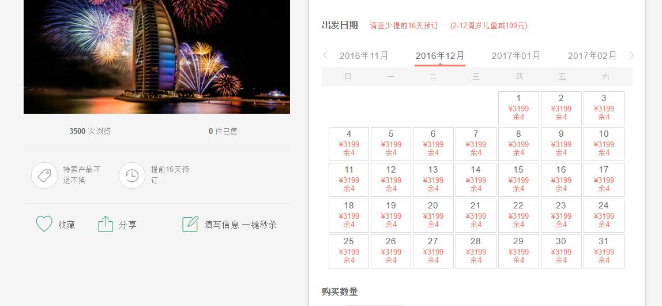
Task: Click the 收藏 favorite label
Action: click(66, 225)
